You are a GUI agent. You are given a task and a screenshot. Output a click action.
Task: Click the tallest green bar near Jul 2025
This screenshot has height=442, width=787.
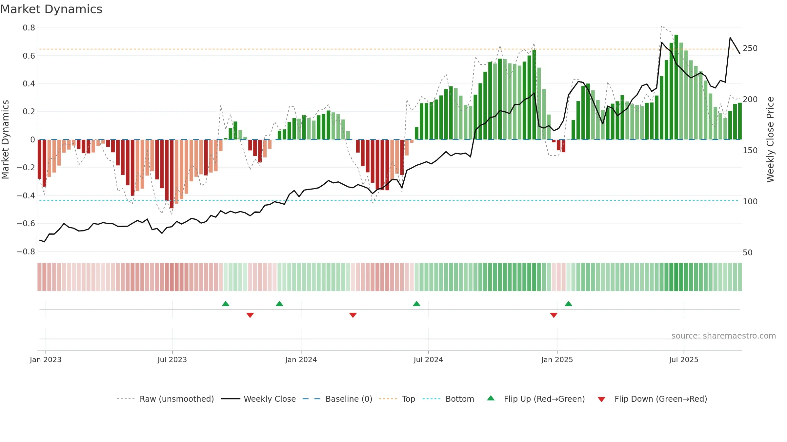(676, 87)
